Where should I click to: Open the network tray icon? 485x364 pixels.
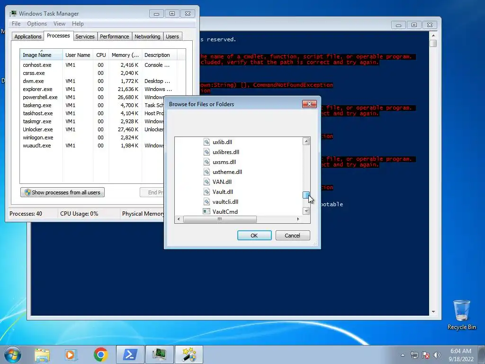(414, 355)
